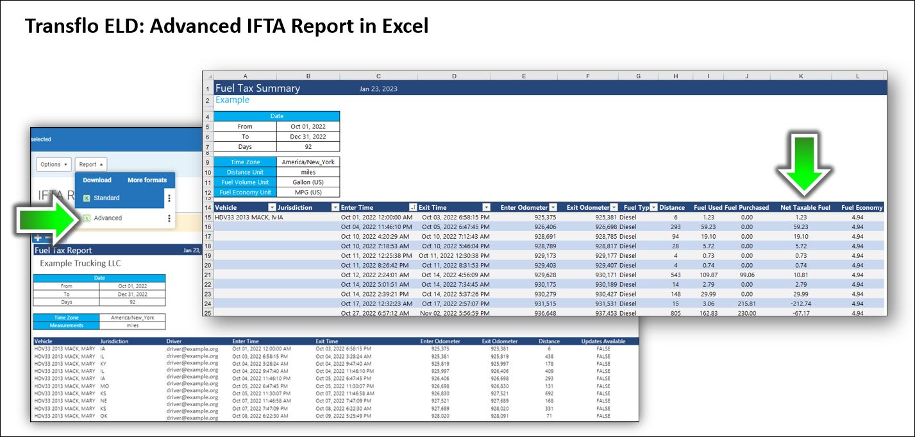
Task: Select the 'Gallon (US)' fuel volume cell
Action: pyautogui.click(x=308, y=182)
